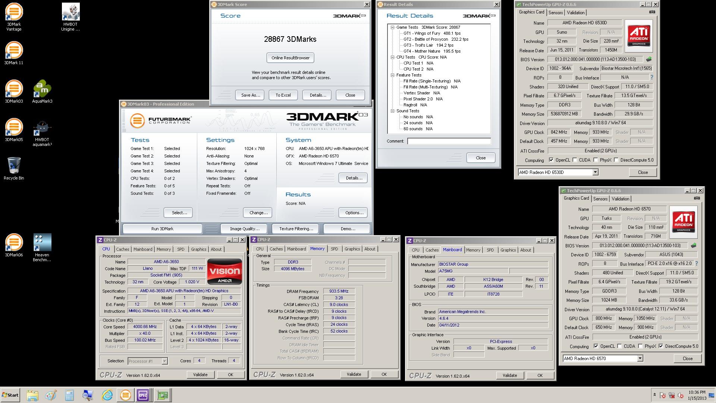Viewport: 716px width, 403px height.
Task: Click Change button under Settings in 3DMark03
Action: coord(258,213)
